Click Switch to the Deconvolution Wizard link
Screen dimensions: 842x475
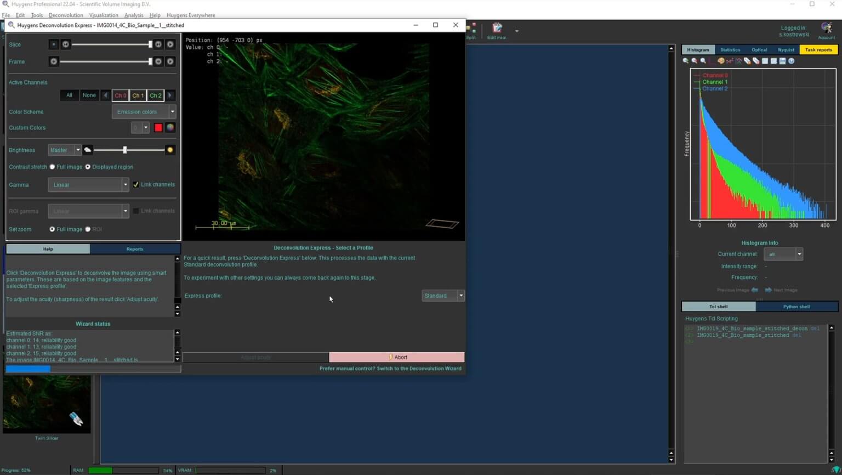coord(390,369)
